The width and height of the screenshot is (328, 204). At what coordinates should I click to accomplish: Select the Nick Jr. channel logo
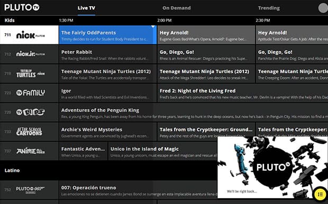[x=31, y=54]
